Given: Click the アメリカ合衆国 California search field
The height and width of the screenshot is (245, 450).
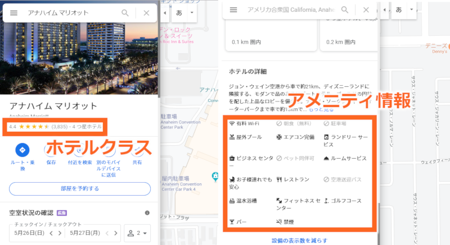Looking at the screenshot, I should coord(291,10).
